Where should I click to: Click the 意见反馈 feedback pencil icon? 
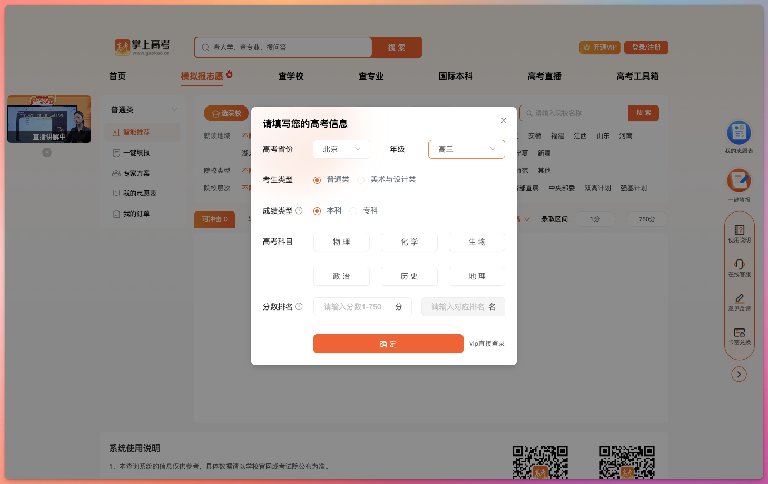[x=740, y=301]
